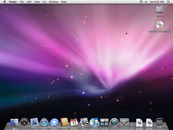This screenshot has height=130, width=173.
Task: Click the Sat 8:02 AM clock
Action: tap(157, 2)
